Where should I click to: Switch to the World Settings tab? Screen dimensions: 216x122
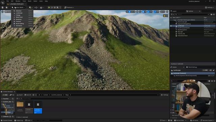192,67
